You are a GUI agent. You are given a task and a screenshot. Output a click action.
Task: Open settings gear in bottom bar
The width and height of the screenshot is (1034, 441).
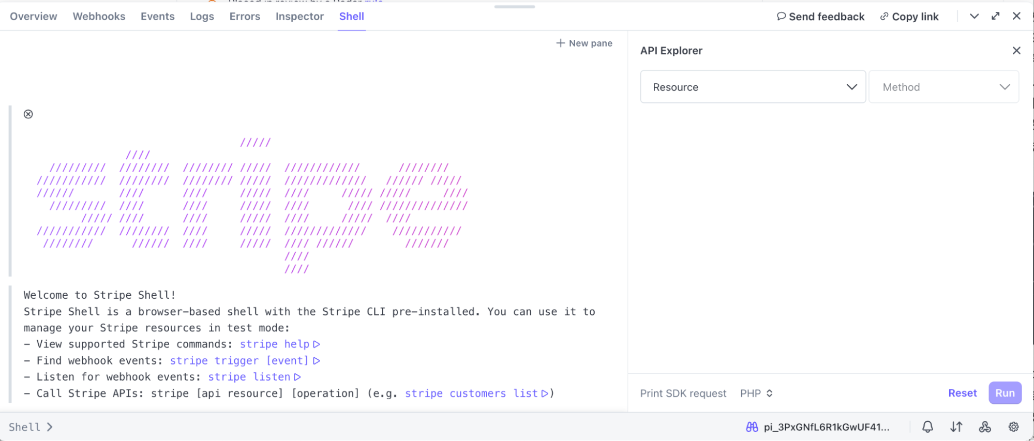click(x=1013, y=427)
